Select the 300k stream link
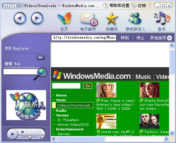176x143 pixels. (x=126, y=108)
